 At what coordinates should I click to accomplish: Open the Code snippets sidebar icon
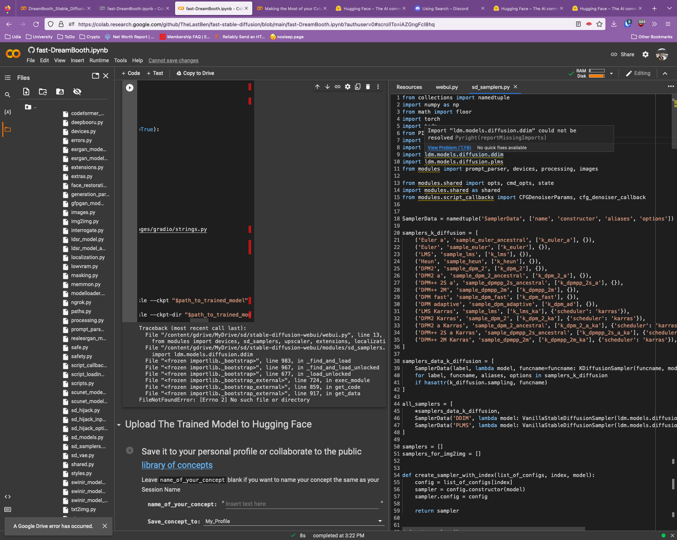(7, 496)
